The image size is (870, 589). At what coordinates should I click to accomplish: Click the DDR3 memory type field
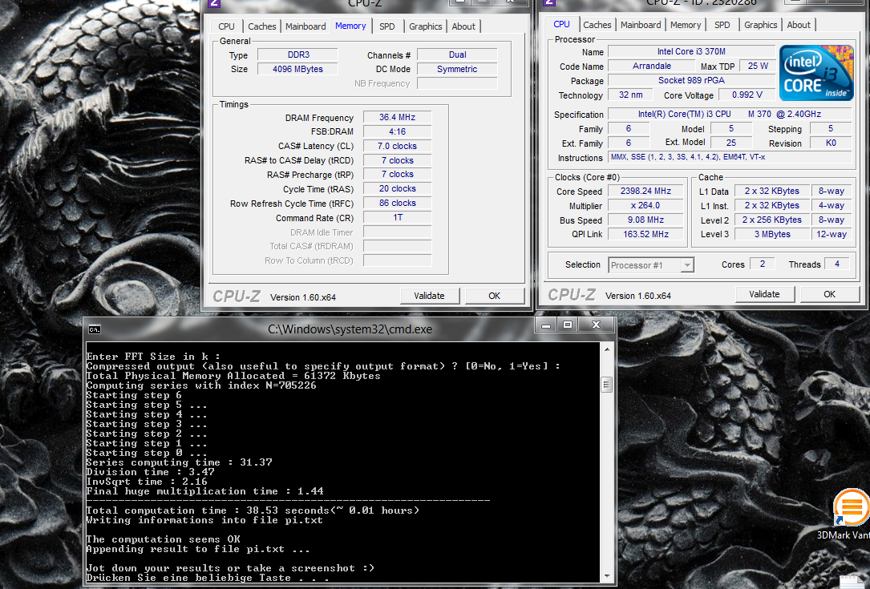(x=298, y=54)
